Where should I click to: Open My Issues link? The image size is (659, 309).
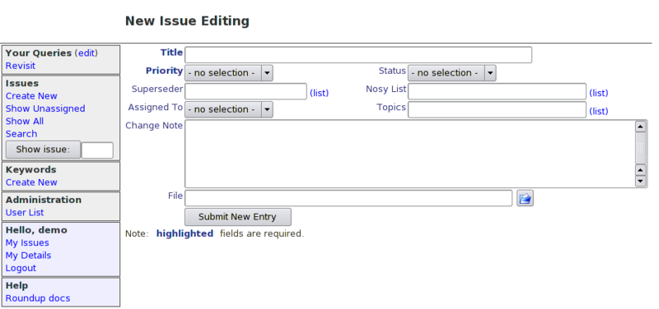click(x=27, y=242)
